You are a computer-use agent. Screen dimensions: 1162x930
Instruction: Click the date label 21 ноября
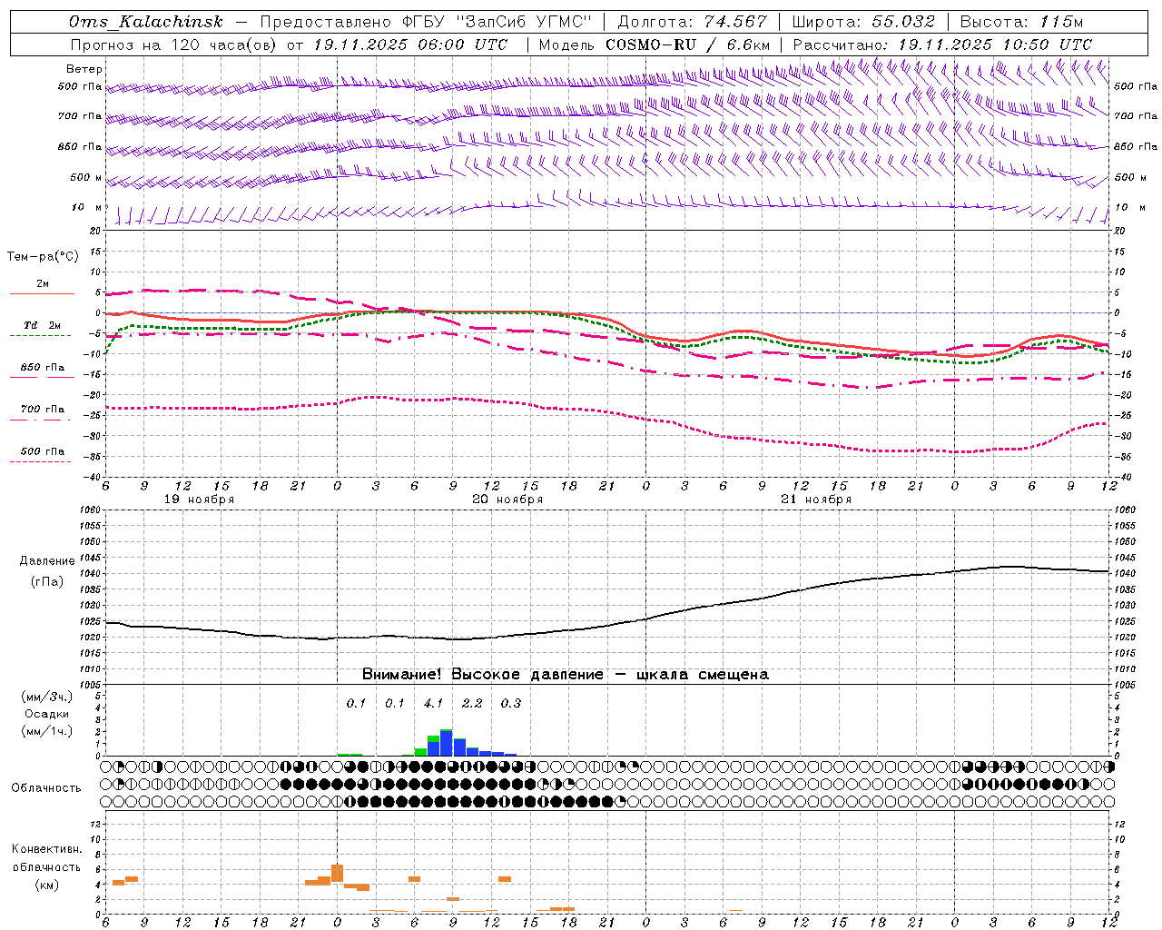click(816, 500)
